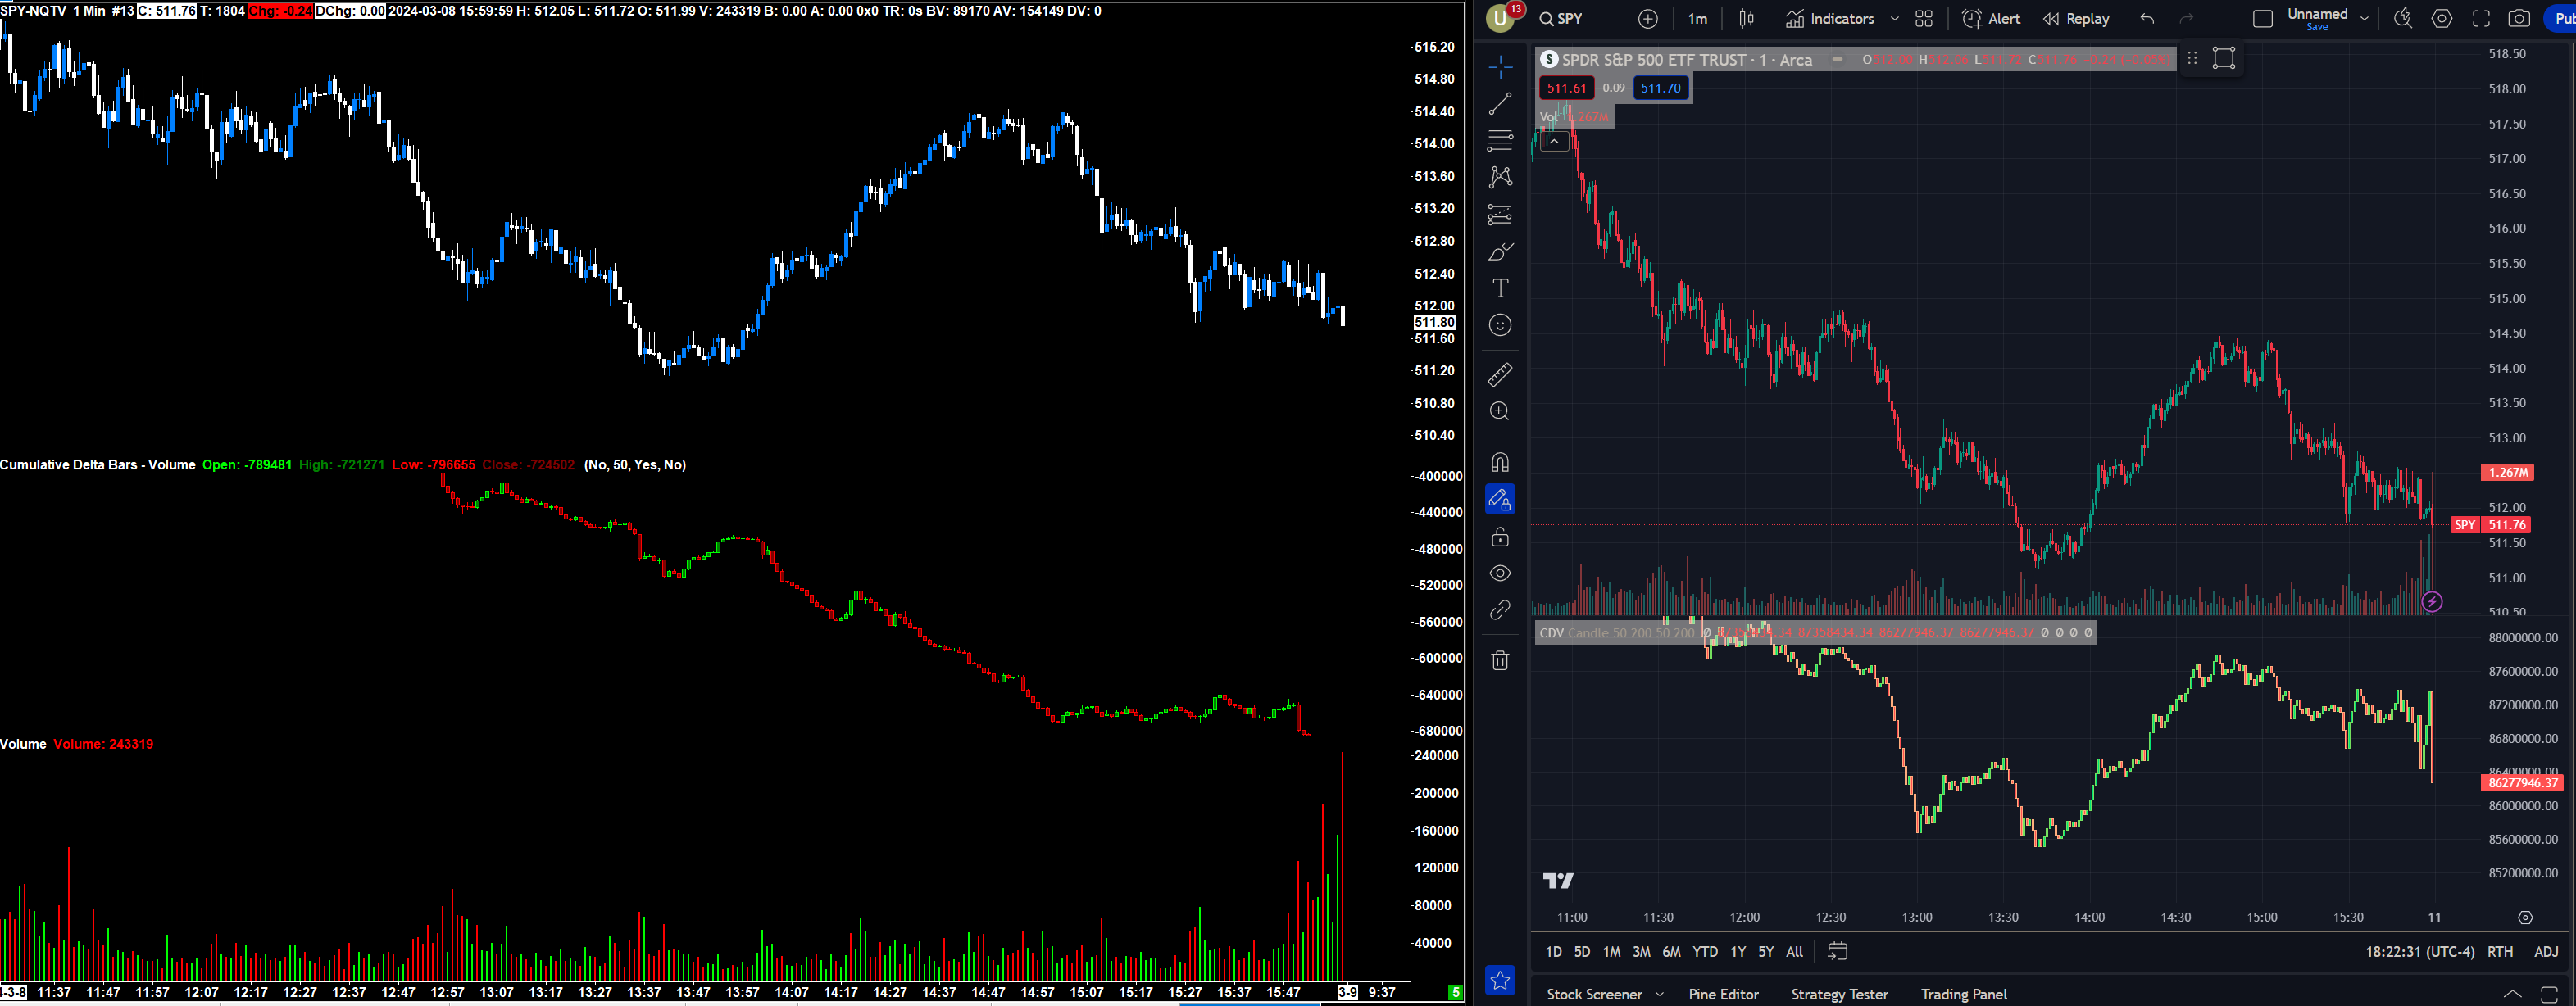Screen dimensions: 2576x1006
Task: Collapse the indicator legend chevron
Action: [x=1554, y=142]
